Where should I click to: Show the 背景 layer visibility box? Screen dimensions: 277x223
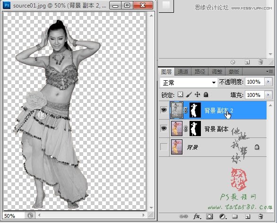164,147
